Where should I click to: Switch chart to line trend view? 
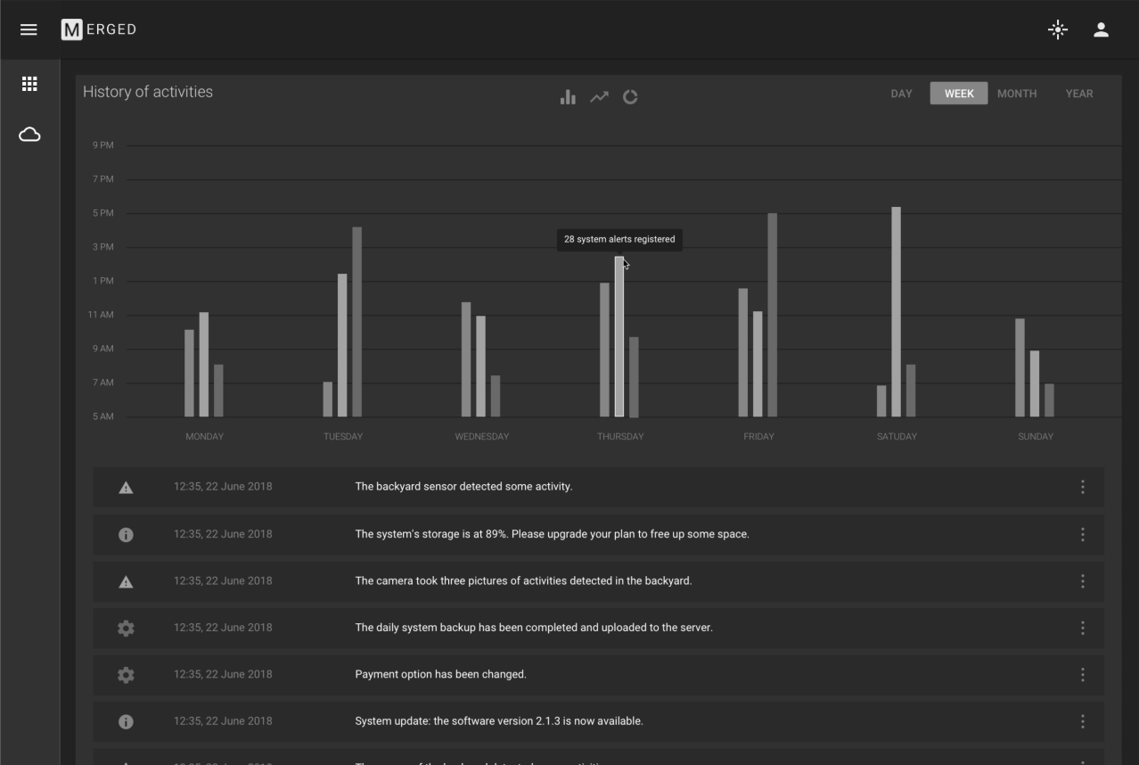599,97
